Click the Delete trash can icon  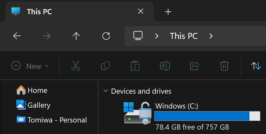point(224,66)
